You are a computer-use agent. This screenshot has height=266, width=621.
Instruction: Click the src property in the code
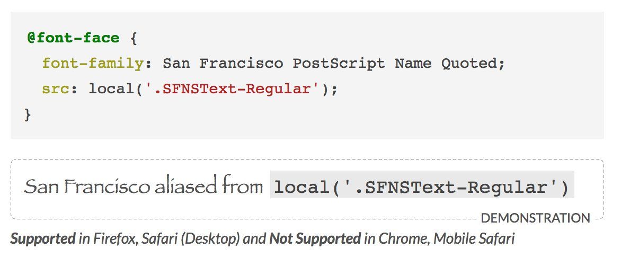tap(56, 88)
